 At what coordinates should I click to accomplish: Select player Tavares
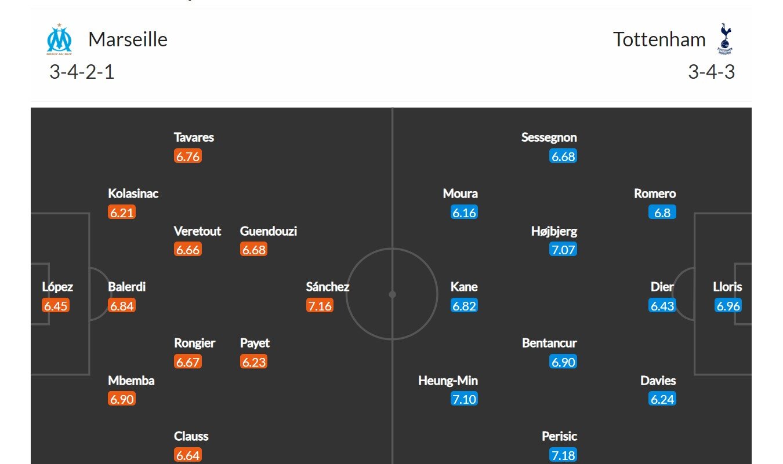point(194,137)
